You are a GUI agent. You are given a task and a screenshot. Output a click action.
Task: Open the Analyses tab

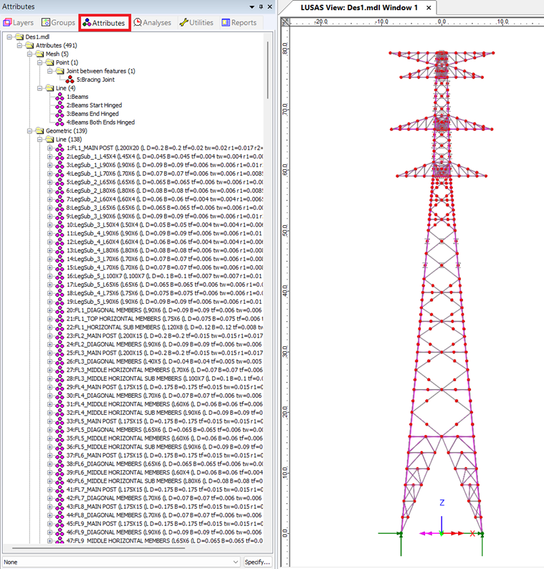tap(152, 22)
